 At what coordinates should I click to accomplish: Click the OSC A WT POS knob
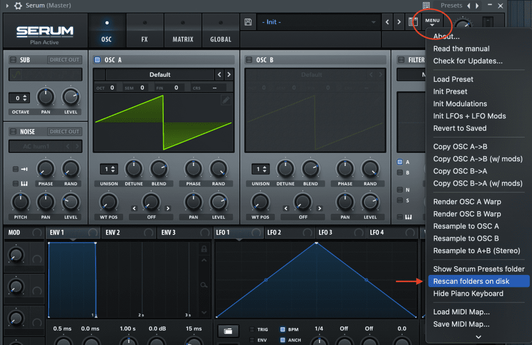[109, 202]
